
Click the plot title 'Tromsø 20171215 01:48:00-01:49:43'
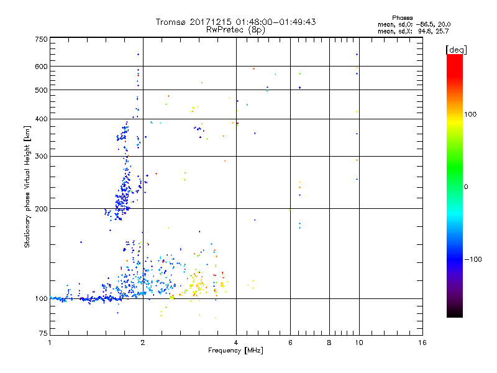click(x=236, y=22)
